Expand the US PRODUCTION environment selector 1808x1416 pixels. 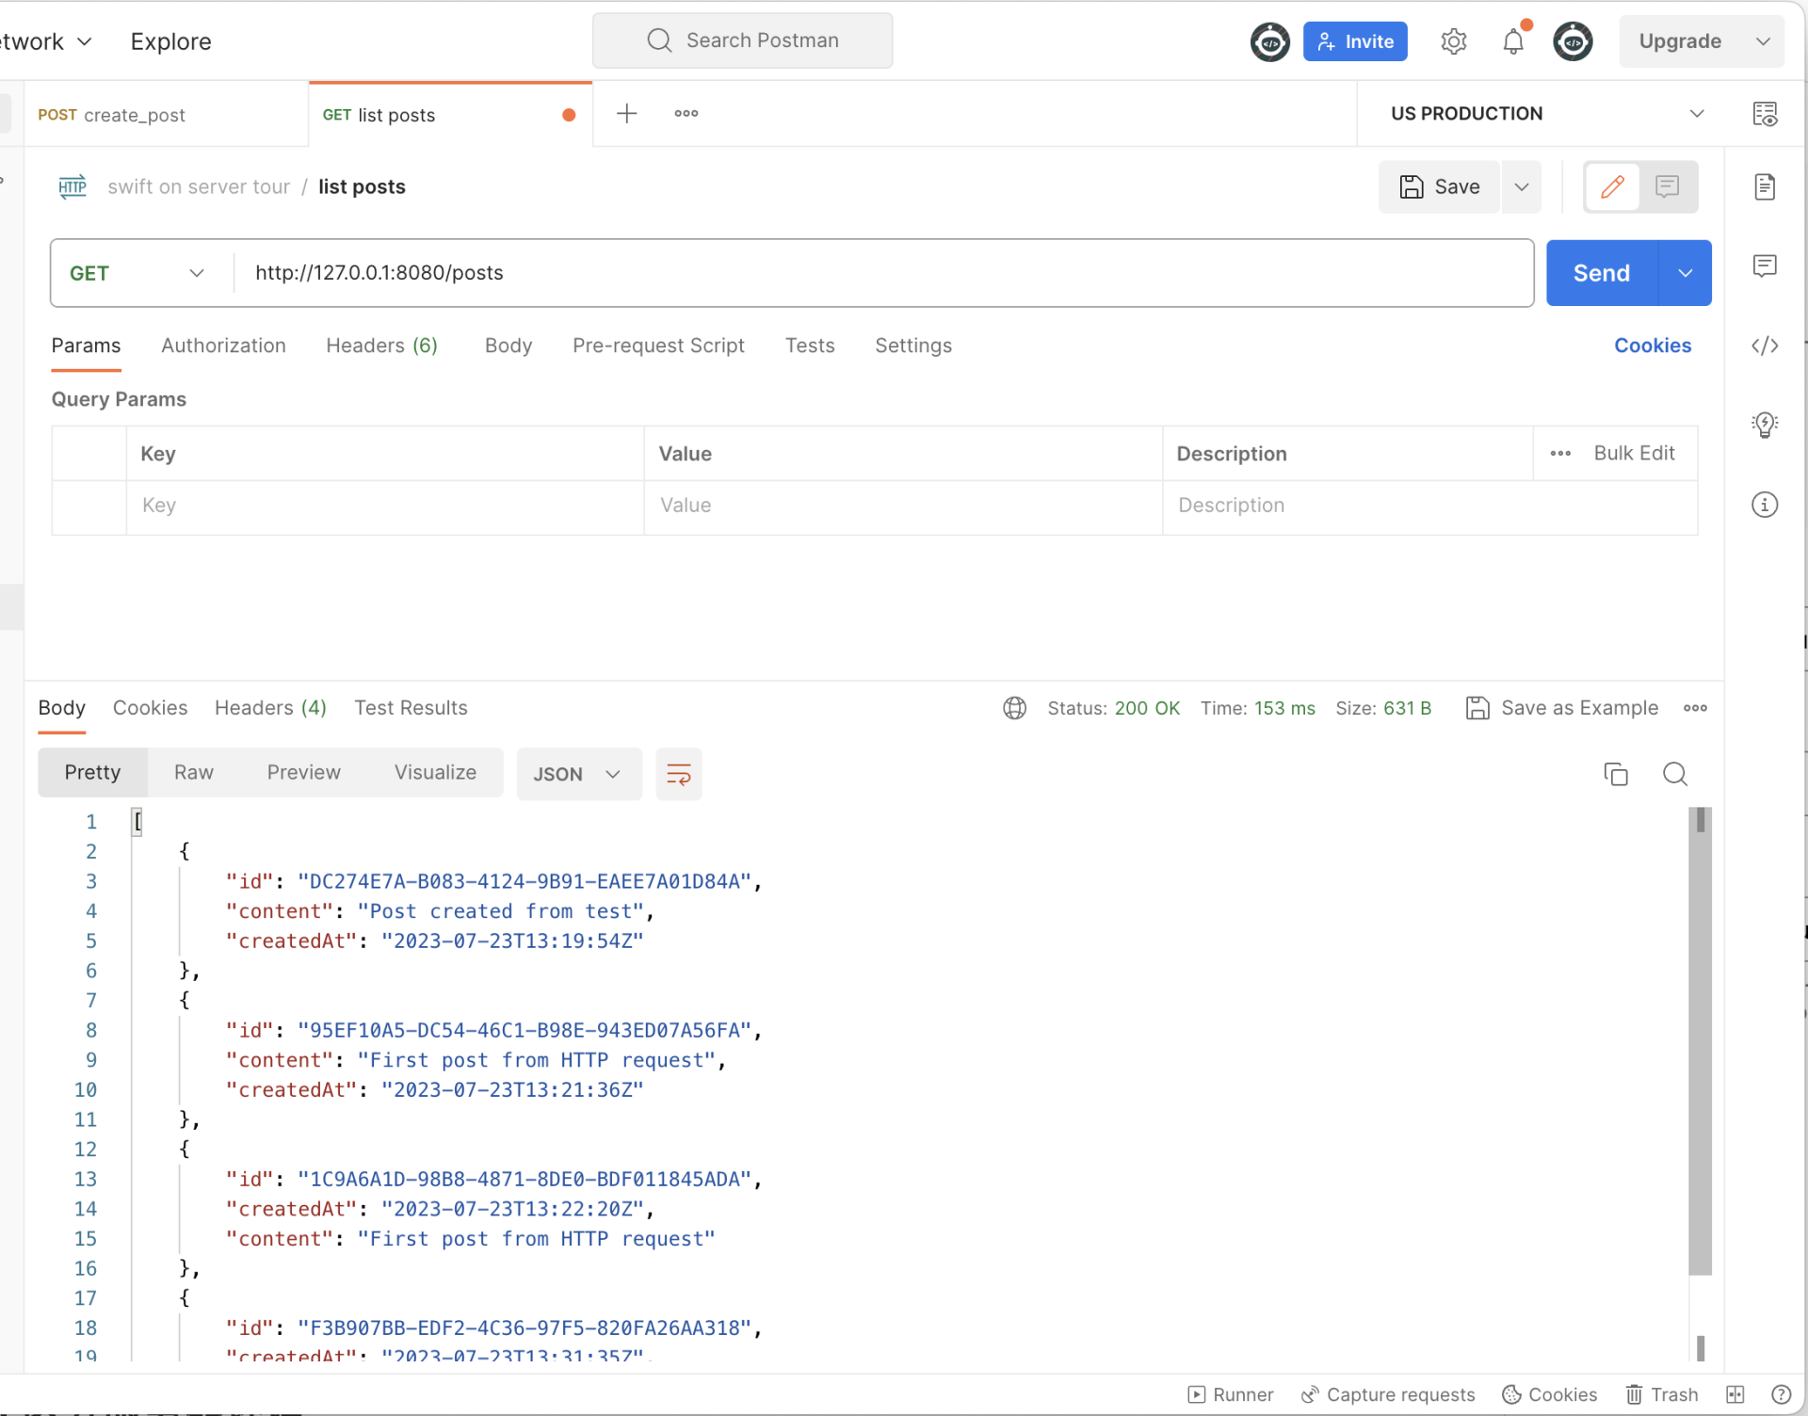tap(1544, 113)
